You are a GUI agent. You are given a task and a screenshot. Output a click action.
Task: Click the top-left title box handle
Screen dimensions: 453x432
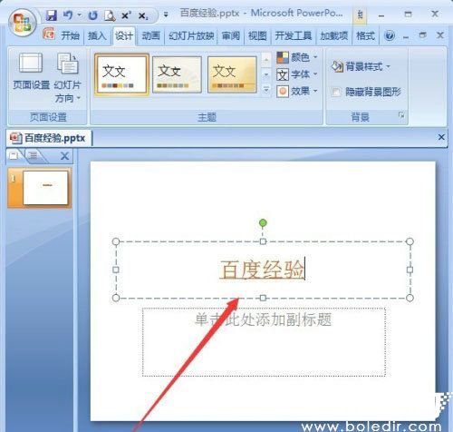pyautogui.click(x=116, y=241)
